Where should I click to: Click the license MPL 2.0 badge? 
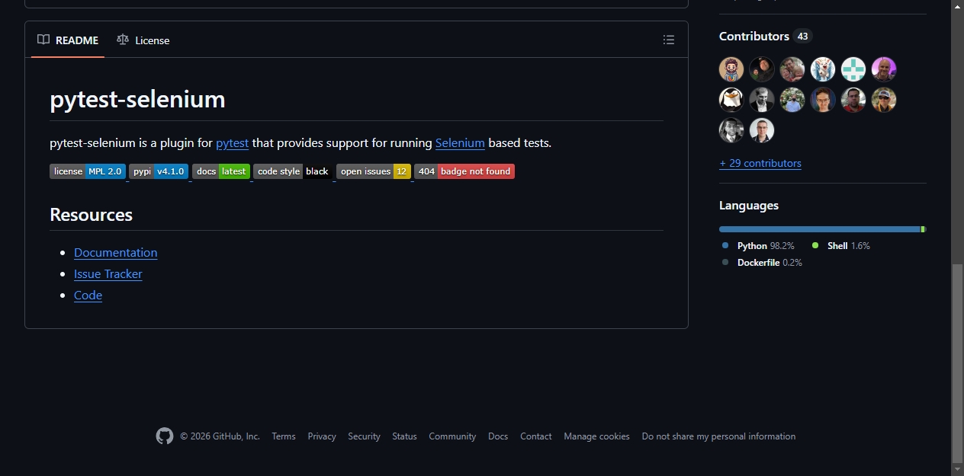[88, 171]
